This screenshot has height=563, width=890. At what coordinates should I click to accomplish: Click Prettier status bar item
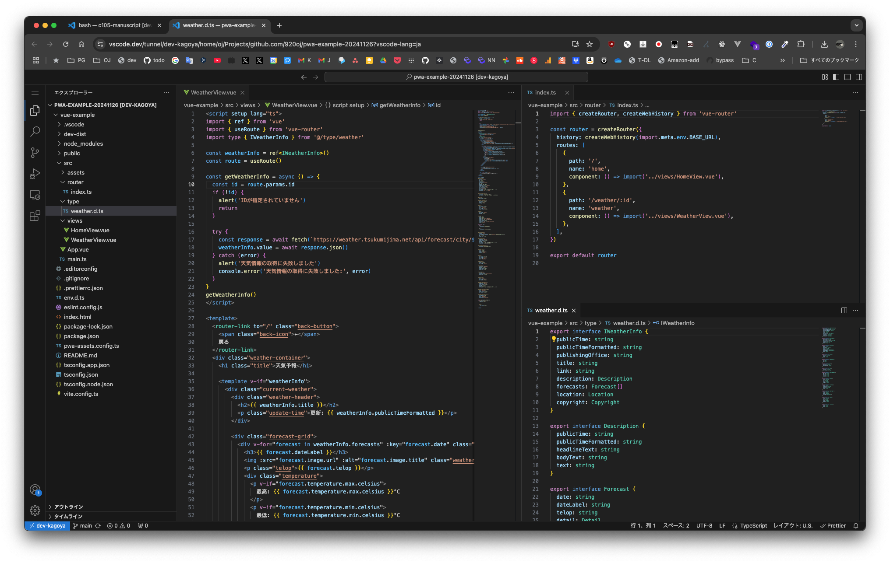(x=833, y=526)
